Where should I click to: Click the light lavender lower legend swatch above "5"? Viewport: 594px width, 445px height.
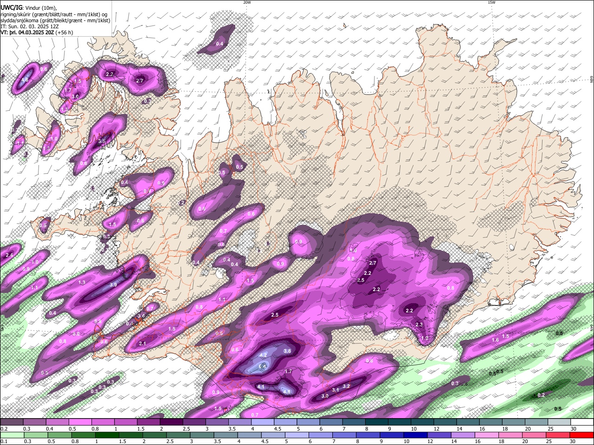pos(297,435)
